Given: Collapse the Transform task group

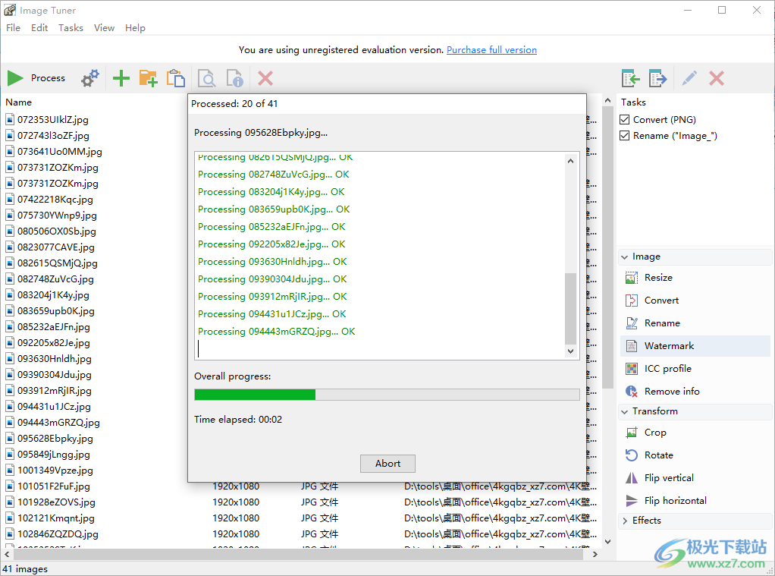Looking at the screenshot, I should tap(625, 412).
